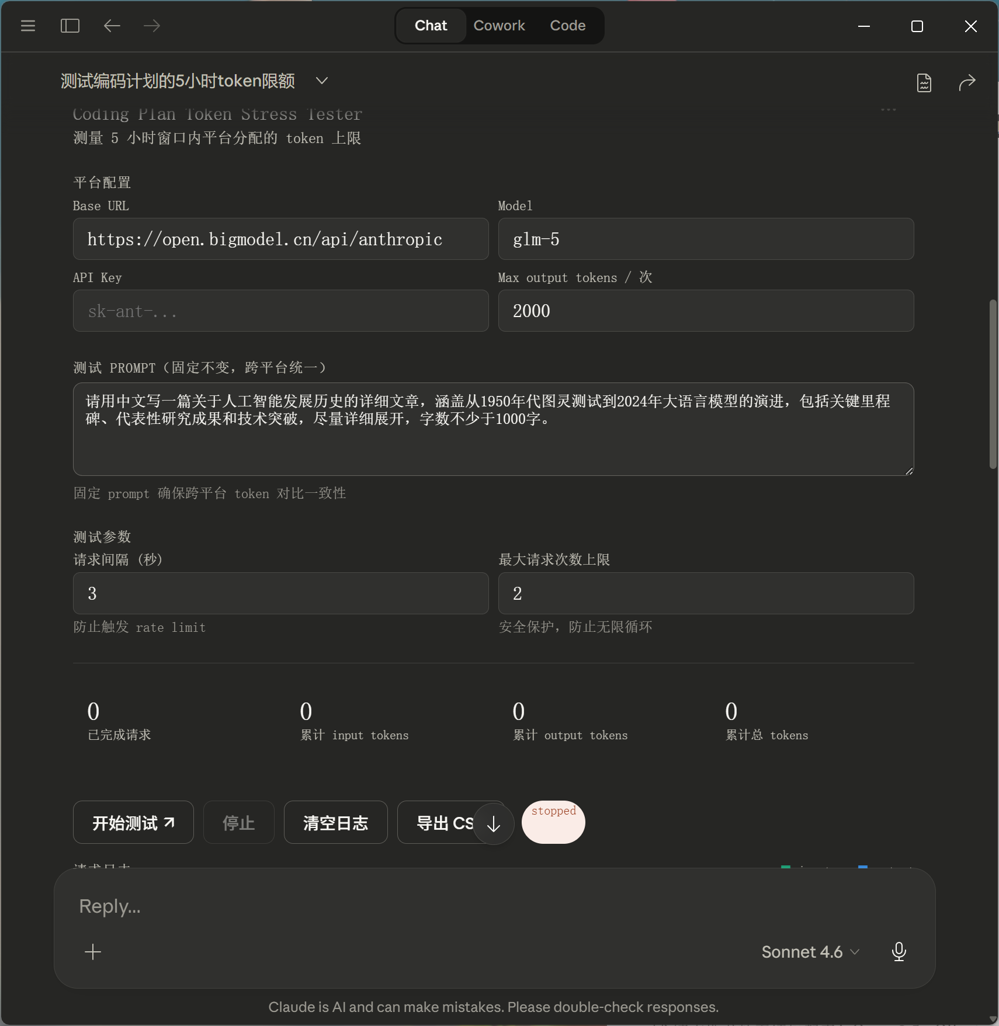This screenshot has width=999, height=1026.
Task: Click the plus attachment icon
Action: coord(93,952)
